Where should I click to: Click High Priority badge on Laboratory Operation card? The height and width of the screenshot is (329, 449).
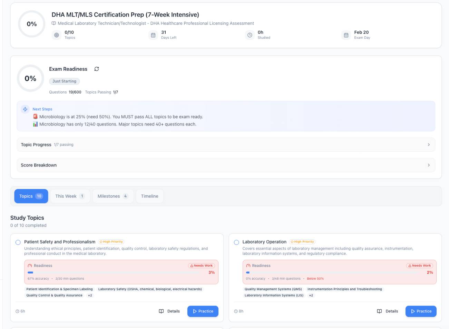click(302, 242)
